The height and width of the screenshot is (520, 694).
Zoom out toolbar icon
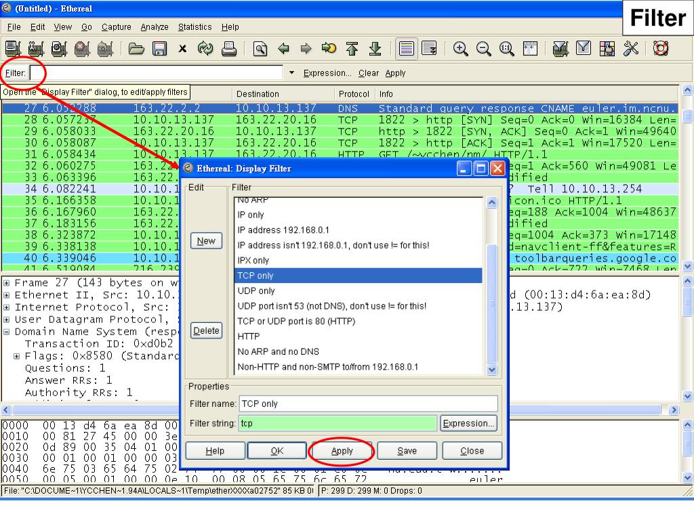pos(483,48)
